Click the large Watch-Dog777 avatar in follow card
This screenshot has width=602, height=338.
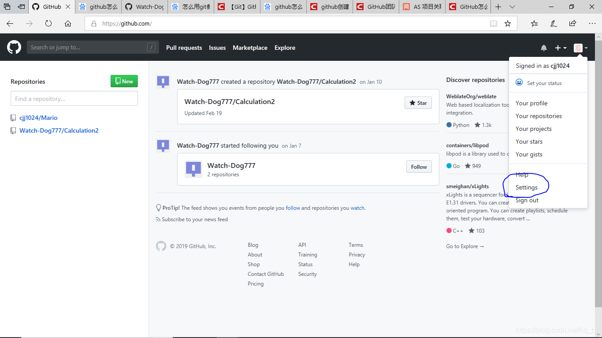click(193, 169)
